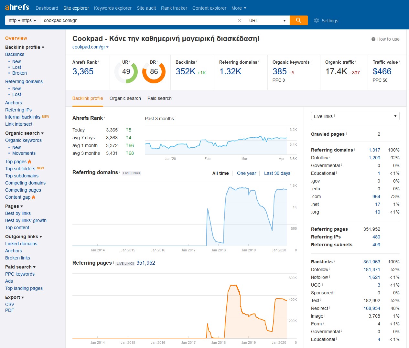The width and height of the screenshot is (409, 348).
Task: Click the DR 86 donut gauge
Action: pos(154,72)
